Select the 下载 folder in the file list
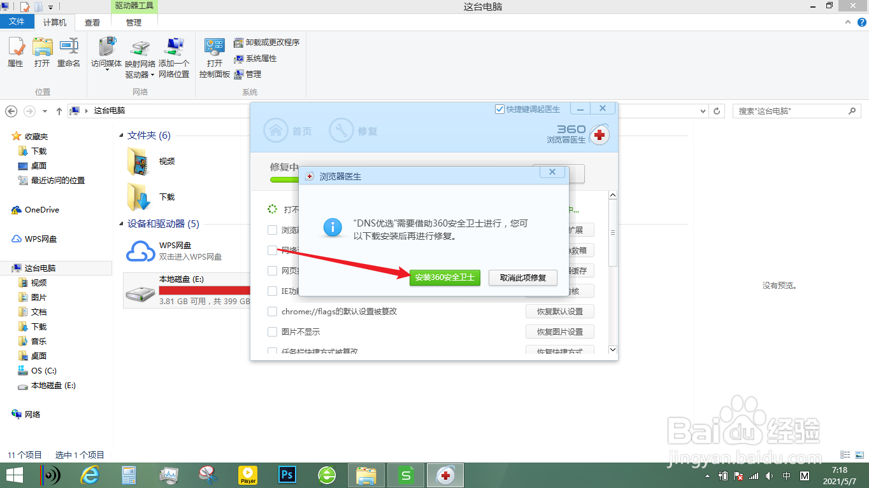 152,197
